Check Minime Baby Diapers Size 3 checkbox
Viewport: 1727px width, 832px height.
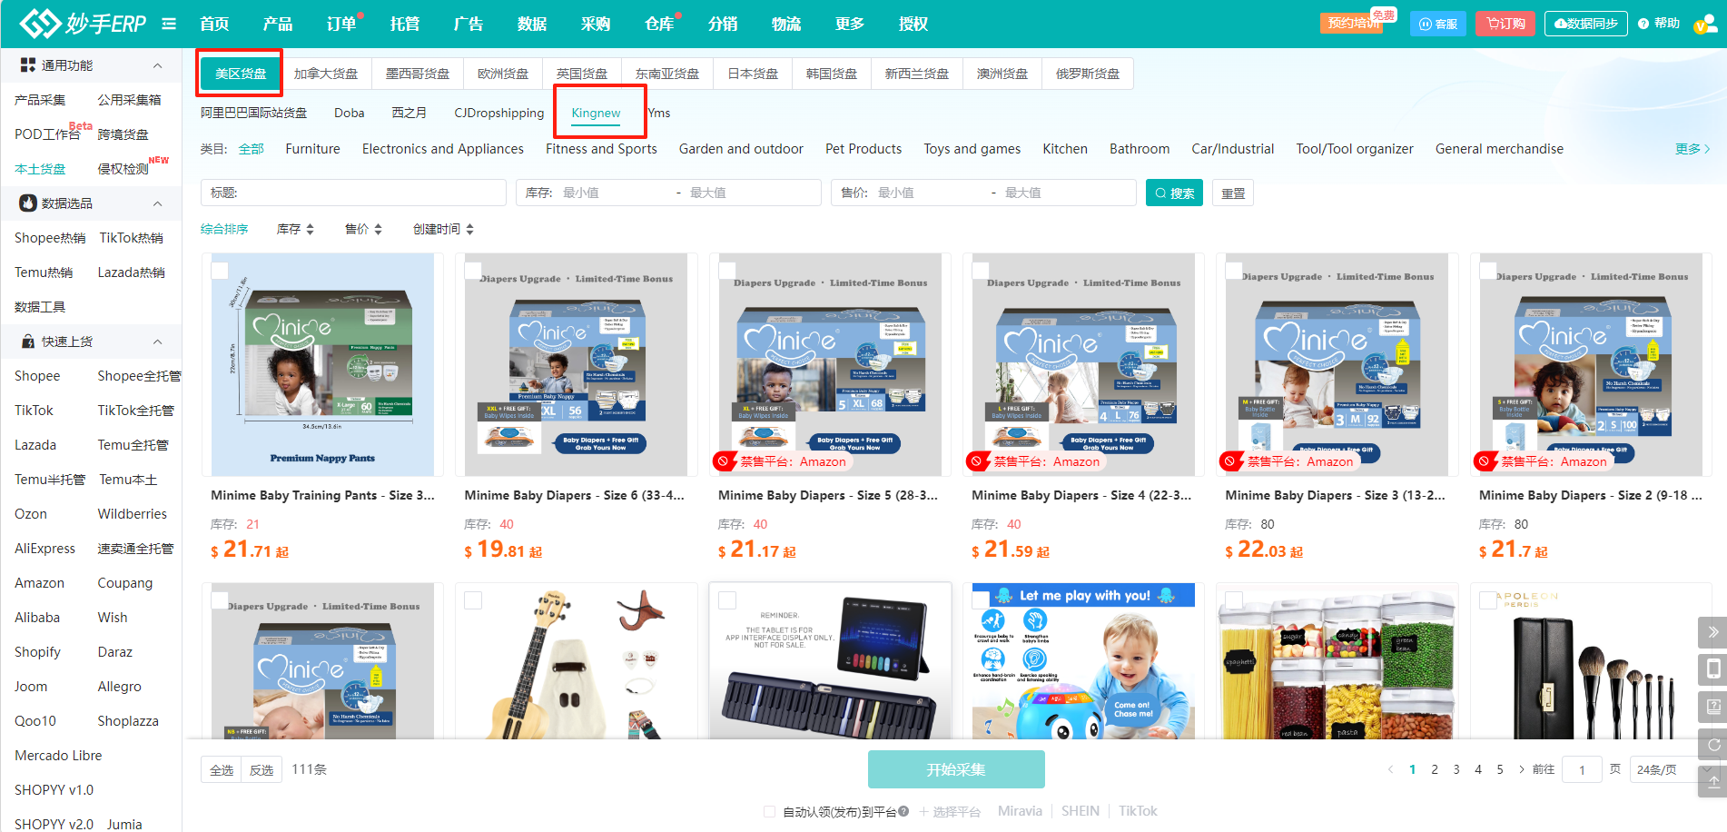pyautogui.click(x=1234, y=270)
